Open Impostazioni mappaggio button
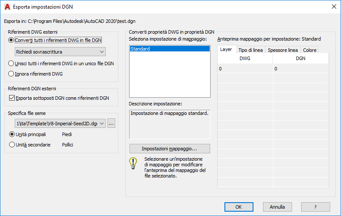This screenshot has width=341, height=216. (x=169, y=149)
